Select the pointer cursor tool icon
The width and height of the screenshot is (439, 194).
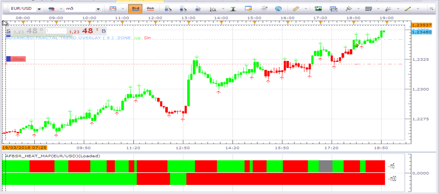(x=198, y=9)
